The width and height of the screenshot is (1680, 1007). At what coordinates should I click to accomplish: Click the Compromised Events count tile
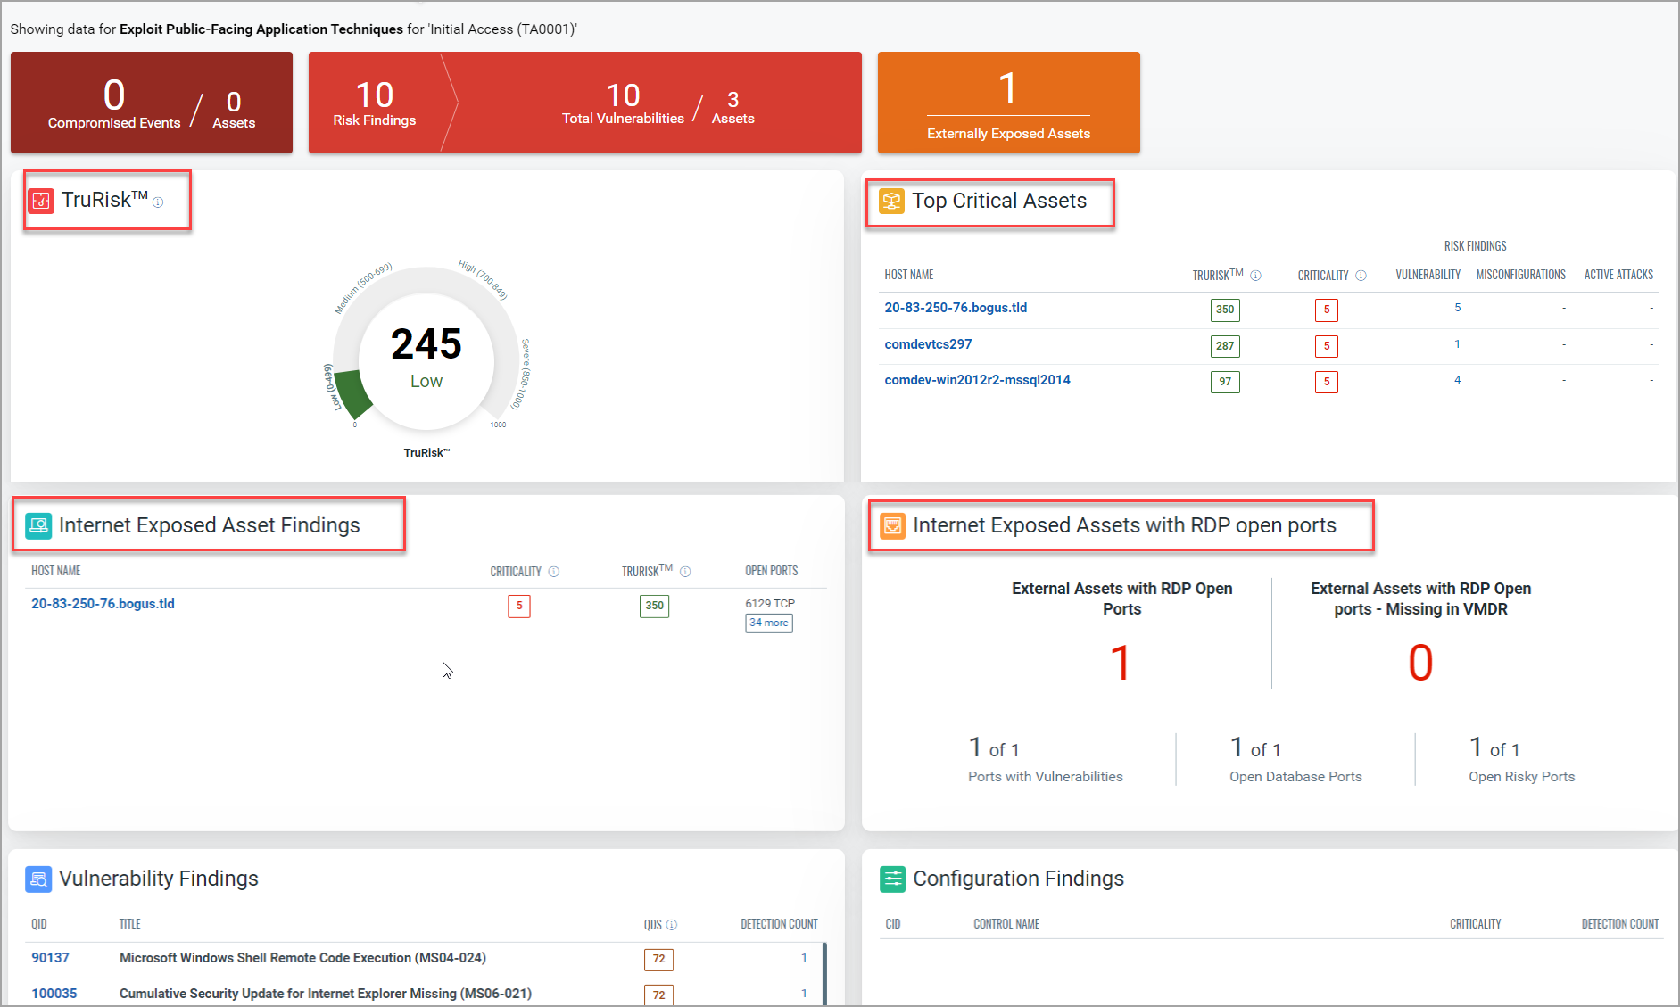click(114, 103)
